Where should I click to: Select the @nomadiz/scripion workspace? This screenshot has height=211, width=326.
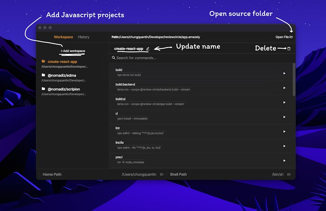tap(63, 89)
